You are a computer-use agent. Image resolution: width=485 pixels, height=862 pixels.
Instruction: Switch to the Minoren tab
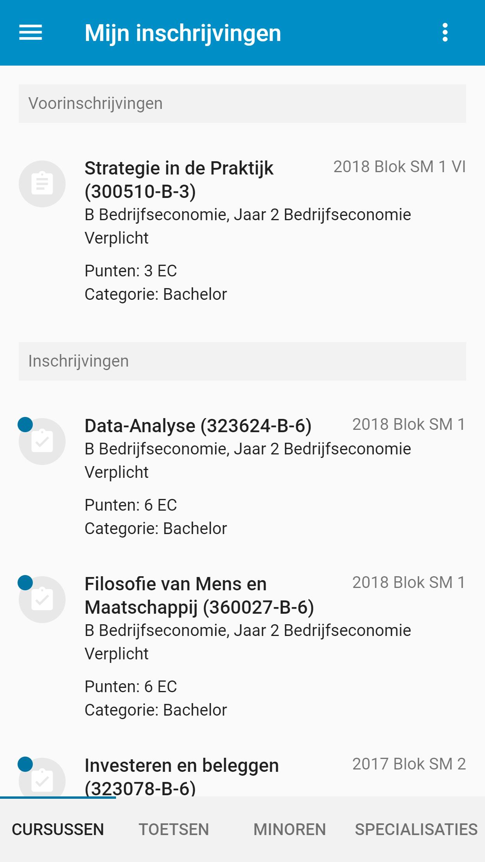click(289, 830)
